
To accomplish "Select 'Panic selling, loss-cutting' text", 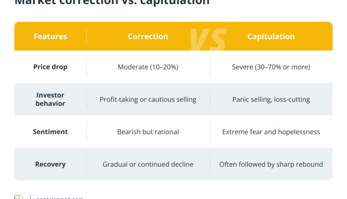I will point(271,99).
